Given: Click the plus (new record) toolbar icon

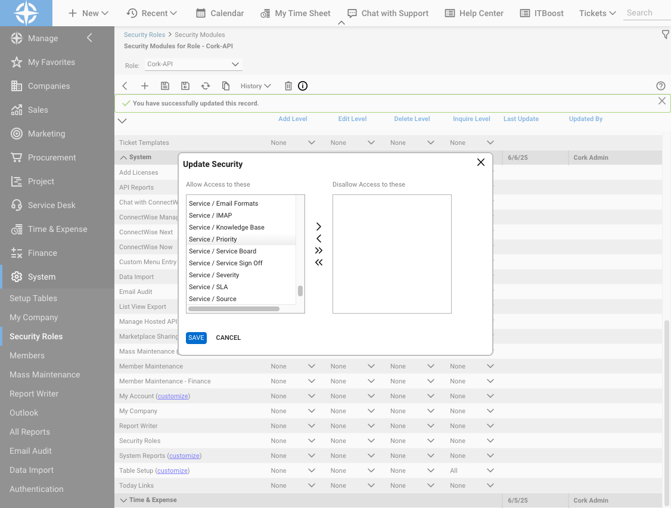Looking at the screenshot, I should [x=145, y=86].
